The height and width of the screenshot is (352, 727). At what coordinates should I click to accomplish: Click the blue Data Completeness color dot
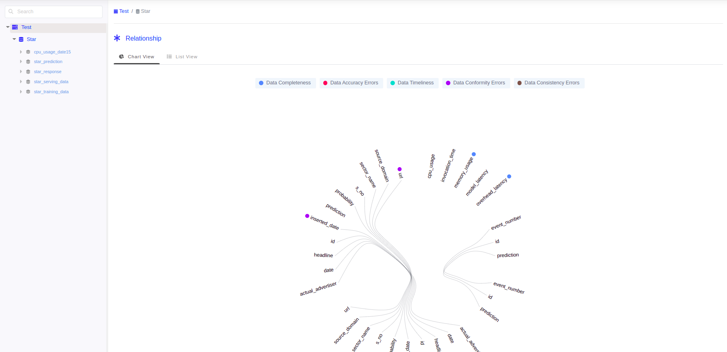click(261, 83)
